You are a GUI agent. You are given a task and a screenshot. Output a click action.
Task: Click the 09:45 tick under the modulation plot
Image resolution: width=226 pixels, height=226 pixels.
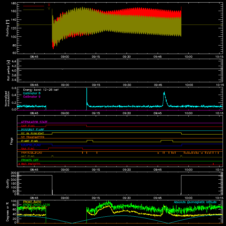click(x=158, y=113)
